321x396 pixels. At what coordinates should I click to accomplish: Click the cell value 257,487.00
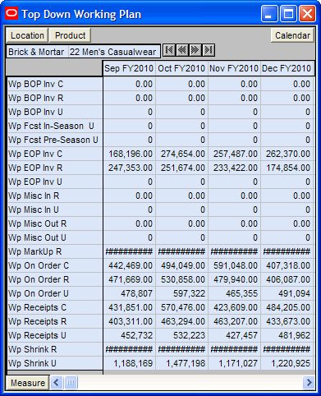pos(235,154)
